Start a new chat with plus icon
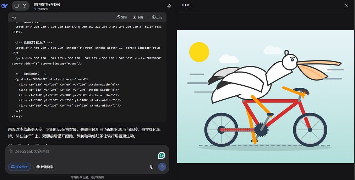This screenshot has height=180, width=355. (24, 6)
